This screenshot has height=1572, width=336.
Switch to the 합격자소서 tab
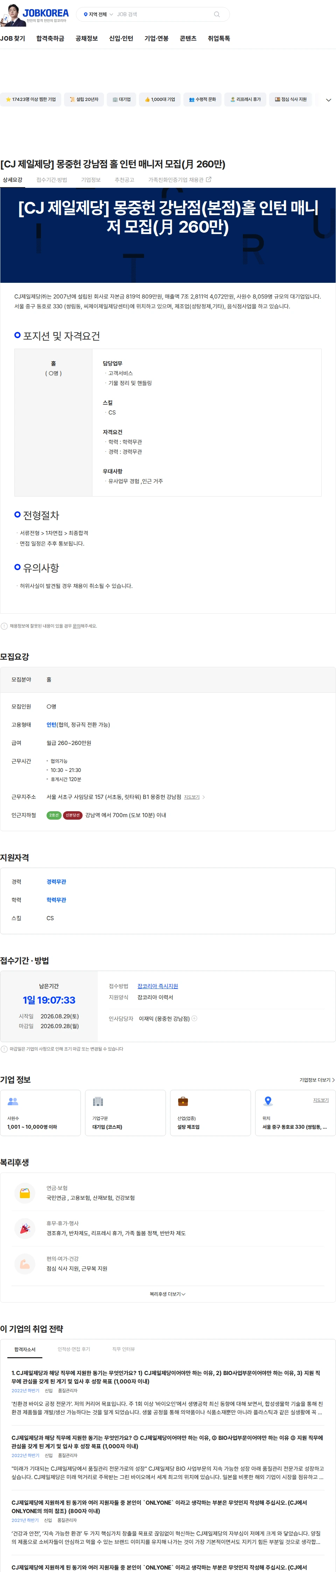[x=25, y=1349]
